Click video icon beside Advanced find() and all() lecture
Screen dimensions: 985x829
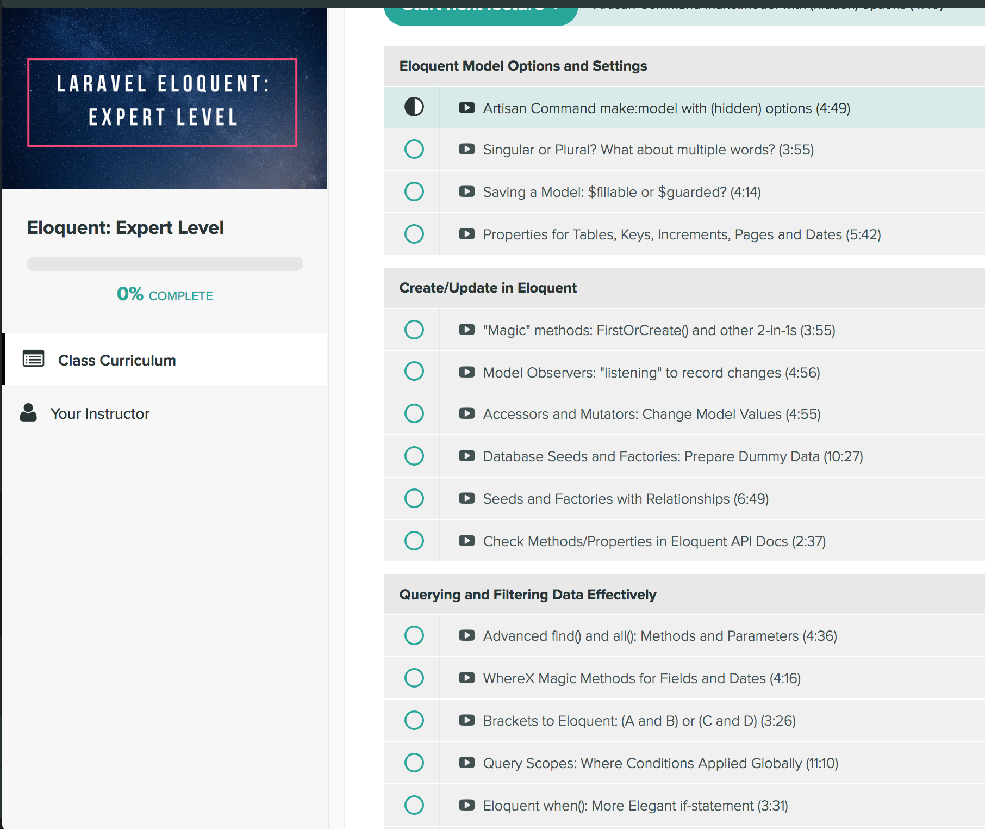tap(466, 635)
